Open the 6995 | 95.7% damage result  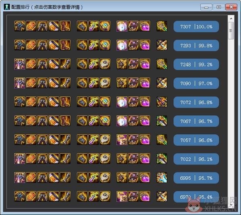196,178
